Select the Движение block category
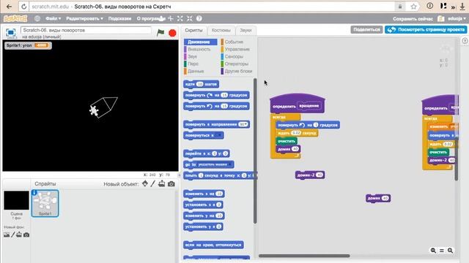This screenshot has width=469, height=263. [x=200, y=42]
